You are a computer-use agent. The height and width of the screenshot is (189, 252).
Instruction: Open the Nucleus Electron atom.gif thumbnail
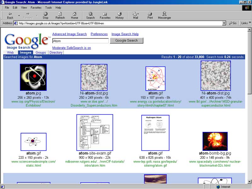click(x=155, y=79)
